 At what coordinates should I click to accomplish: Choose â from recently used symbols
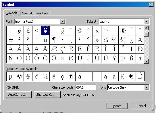coord(106,76)
